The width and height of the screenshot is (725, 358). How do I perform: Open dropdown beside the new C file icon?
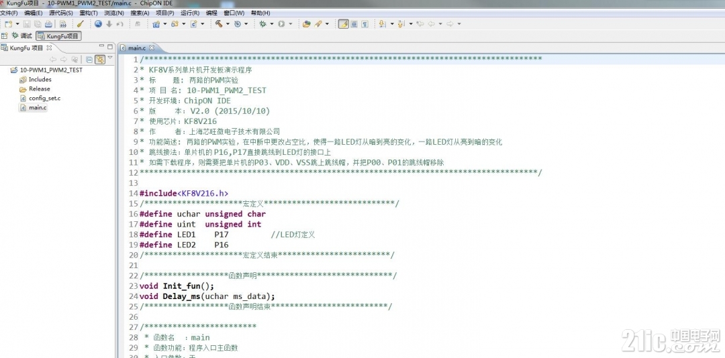(203, 24)
